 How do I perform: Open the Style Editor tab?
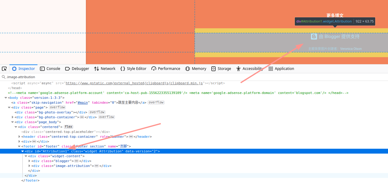point(133,69)
